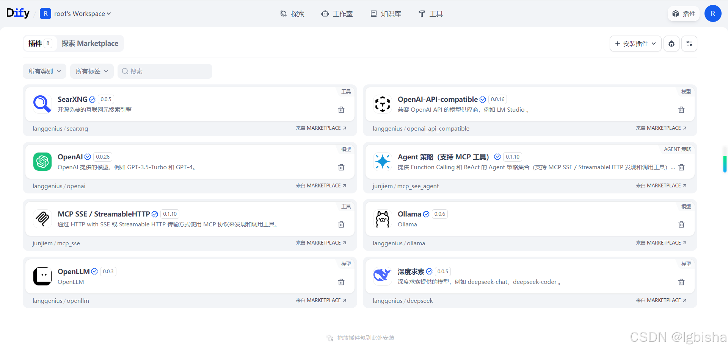
Task: Open langgenius/deepseek MARKETPLACE link
Action: [x=661, y=300]
